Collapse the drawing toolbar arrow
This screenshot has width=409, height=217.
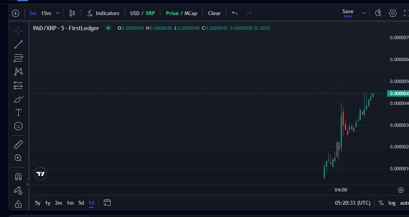pos(28,184)
